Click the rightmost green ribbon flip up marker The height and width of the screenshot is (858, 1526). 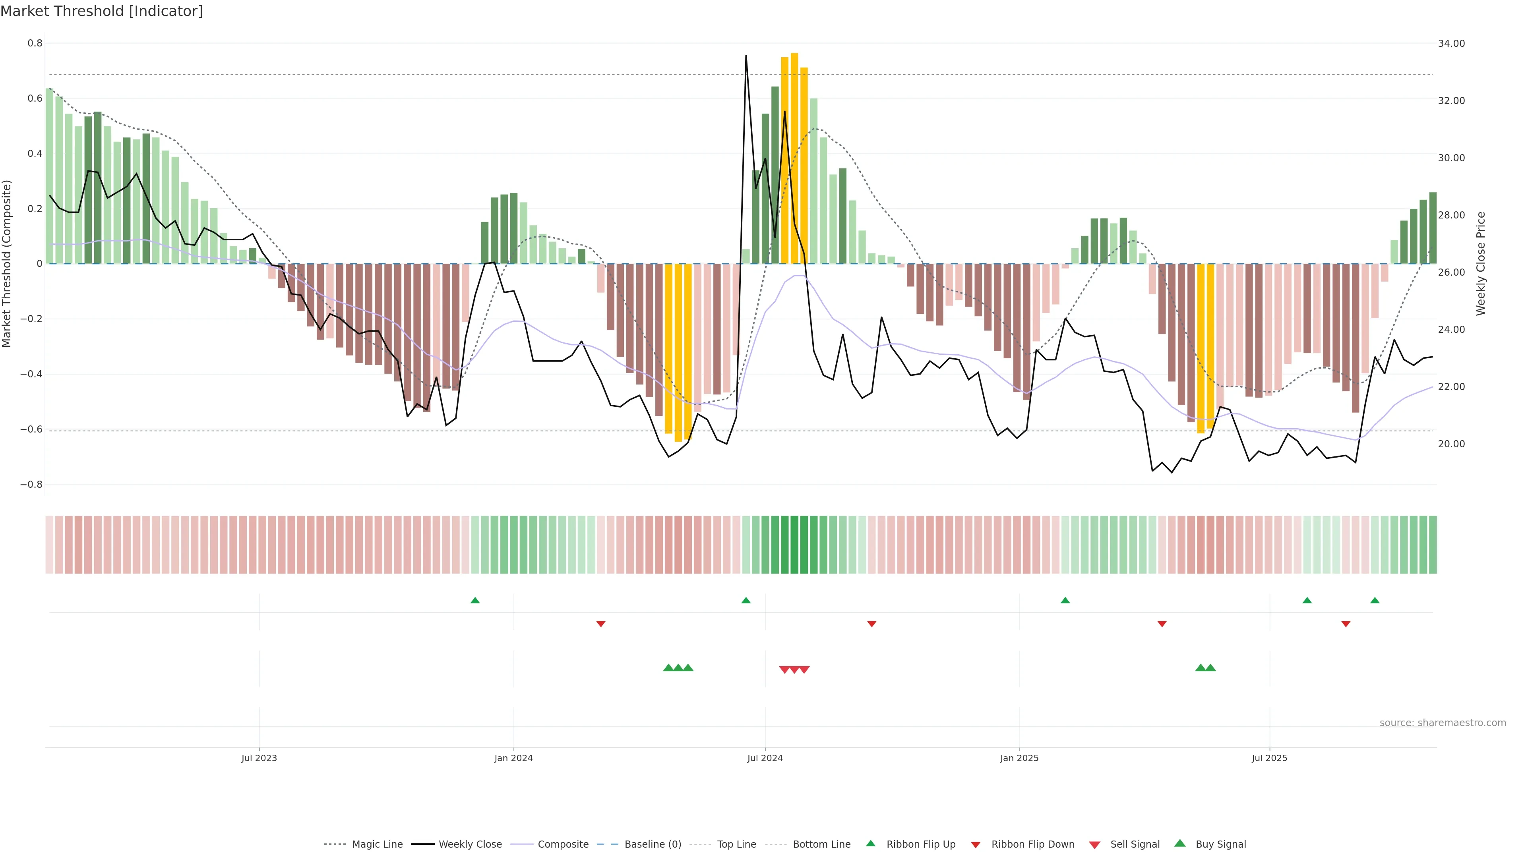tap(1375, 601)
